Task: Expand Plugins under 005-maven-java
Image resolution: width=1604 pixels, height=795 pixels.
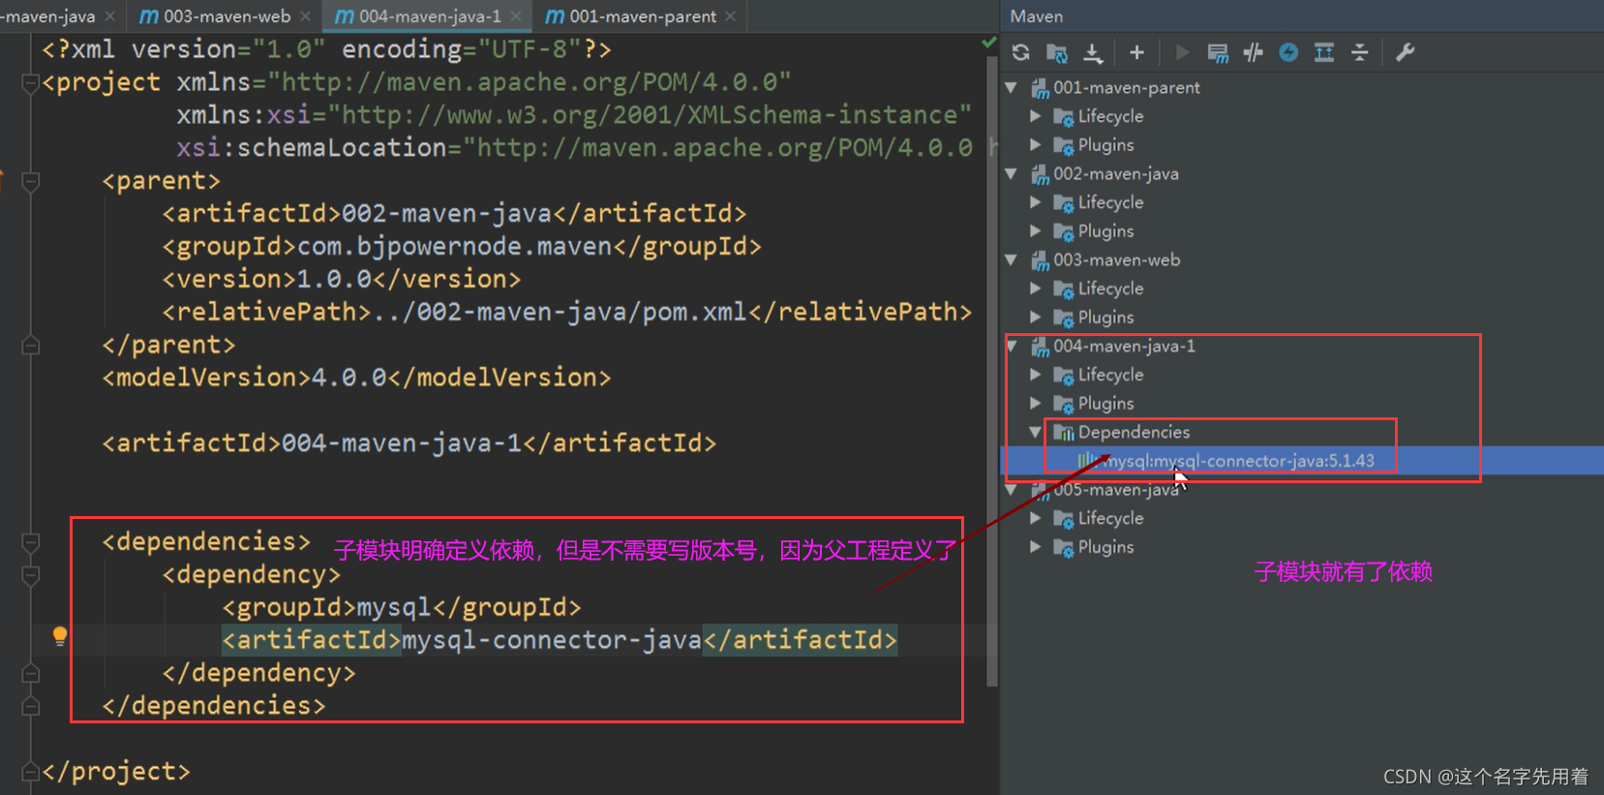Action: [x=1036, y=547]
